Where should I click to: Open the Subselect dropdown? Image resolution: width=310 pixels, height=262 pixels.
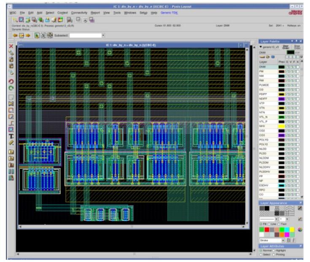[103, 35]
